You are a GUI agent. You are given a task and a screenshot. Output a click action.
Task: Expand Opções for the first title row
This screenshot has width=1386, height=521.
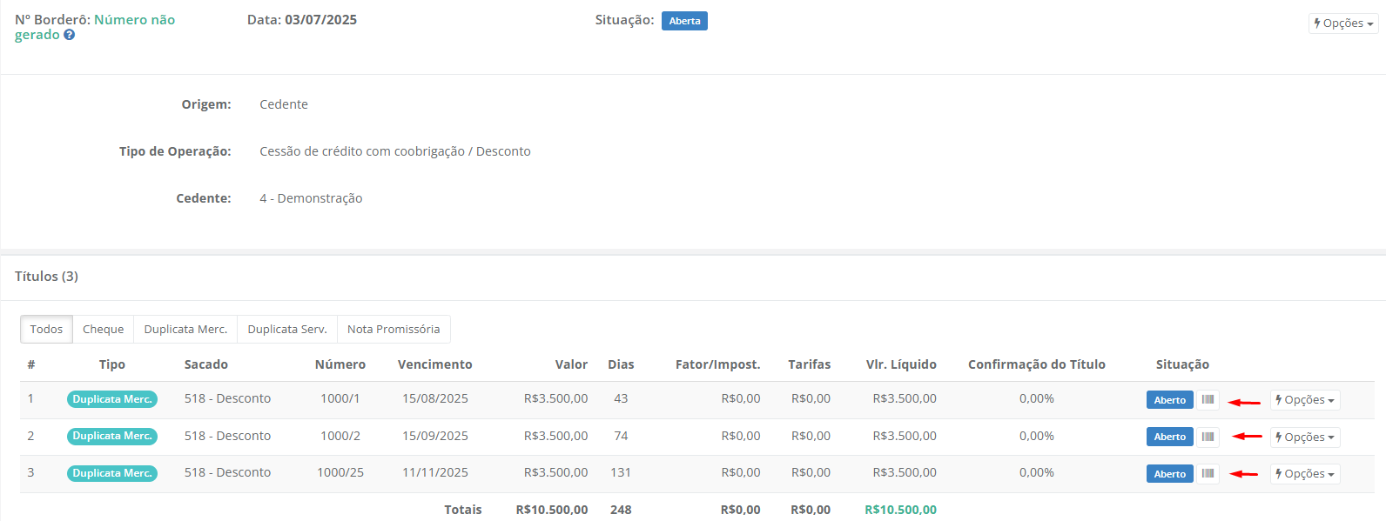click(1304, 400)
